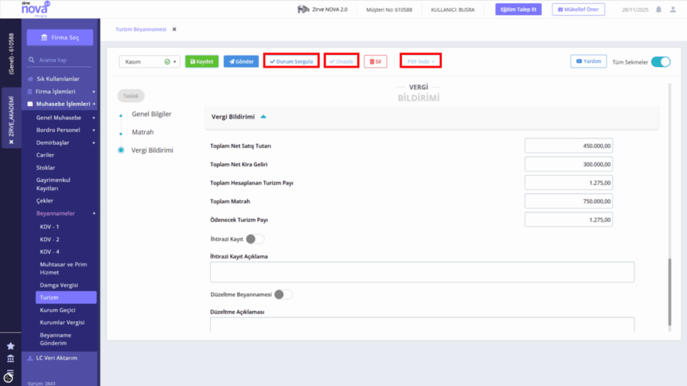Click the Durum Sorgula button
This screenshot has height=386, width=687.
(x=291, y=61)
